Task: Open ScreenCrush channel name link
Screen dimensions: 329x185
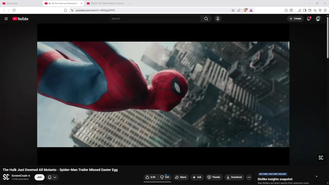Action: [x=19, y=176]
